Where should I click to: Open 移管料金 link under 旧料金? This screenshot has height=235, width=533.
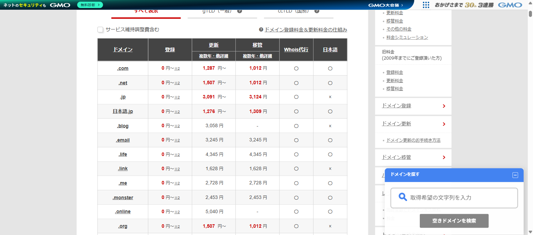click(395, 89)
